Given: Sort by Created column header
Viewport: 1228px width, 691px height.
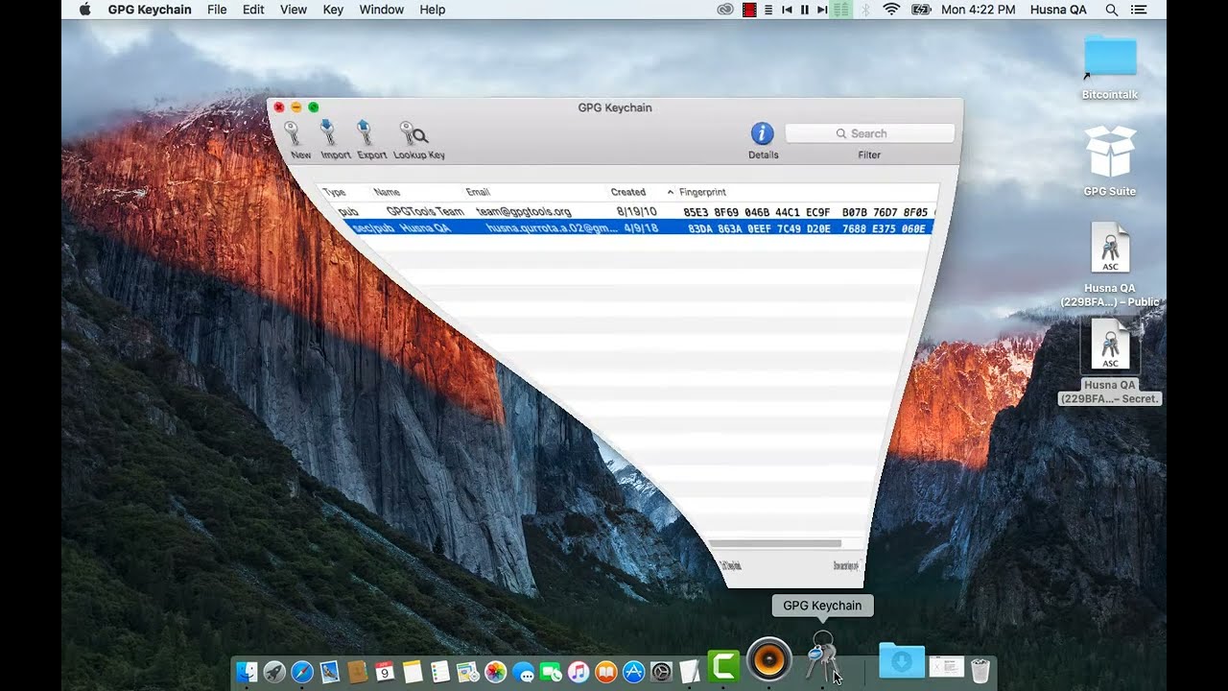Looking at the screenshot, I should (628, 192).
